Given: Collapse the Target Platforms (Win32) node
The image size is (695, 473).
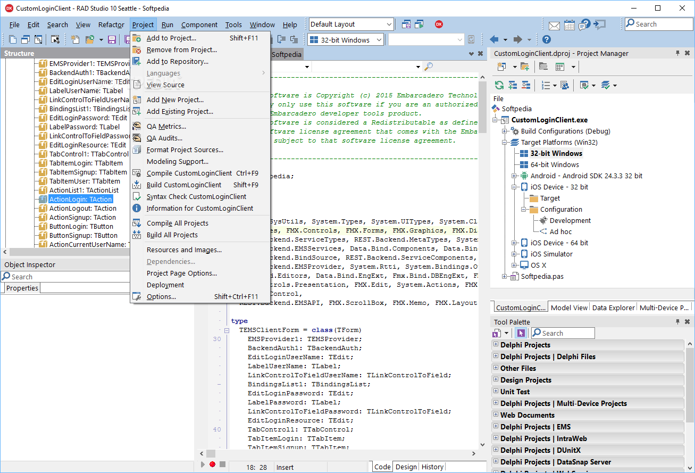Looking at the screenshot, I should pyautogui.click(x=505, y=142).
